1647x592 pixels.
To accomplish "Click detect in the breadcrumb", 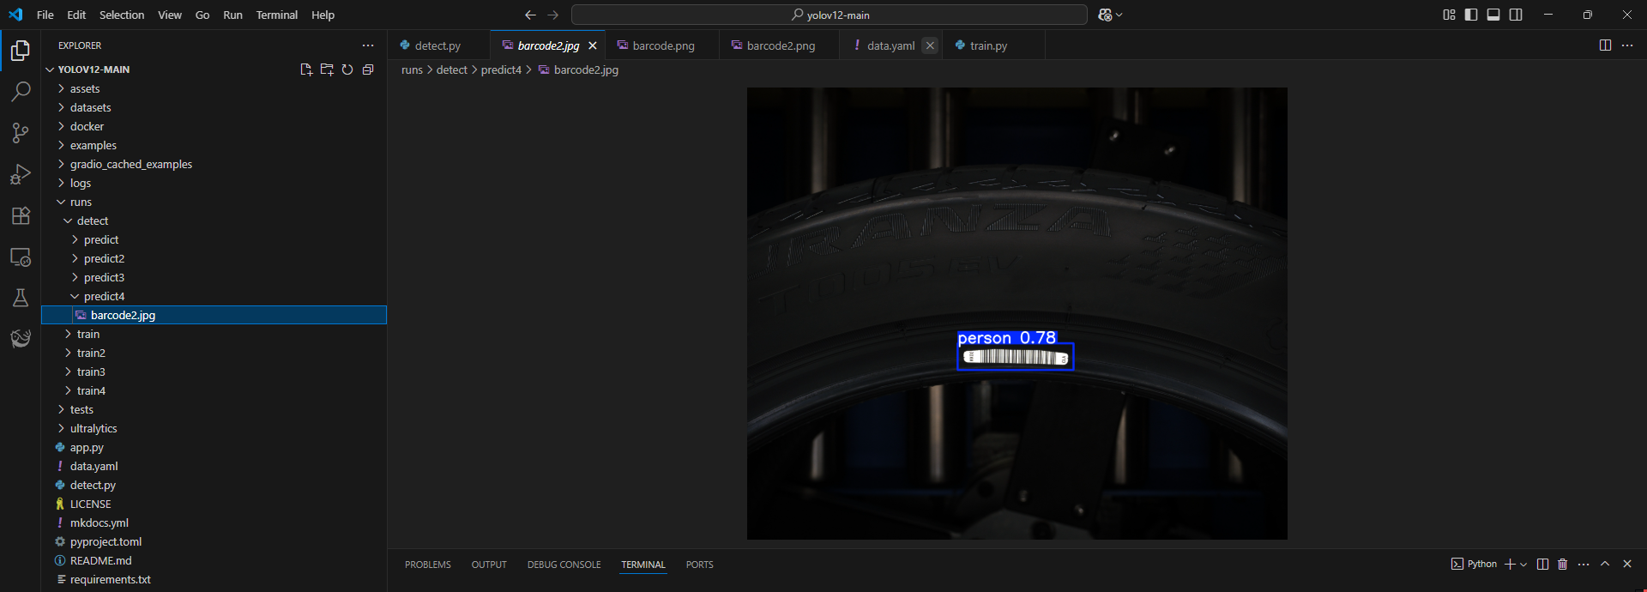I will pyautogui.click(x=452, y=69).
